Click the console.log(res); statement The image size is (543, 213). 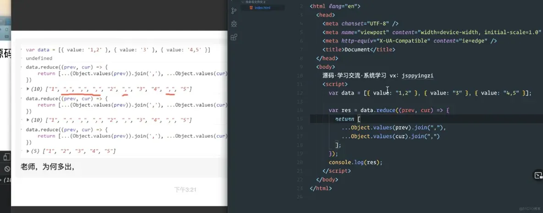coord(355,163)
